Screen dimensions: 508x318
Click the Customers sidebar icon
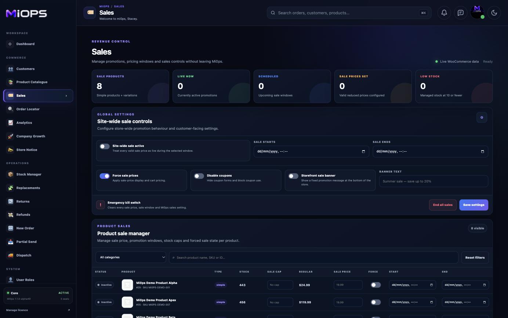[x=10, y=69]
